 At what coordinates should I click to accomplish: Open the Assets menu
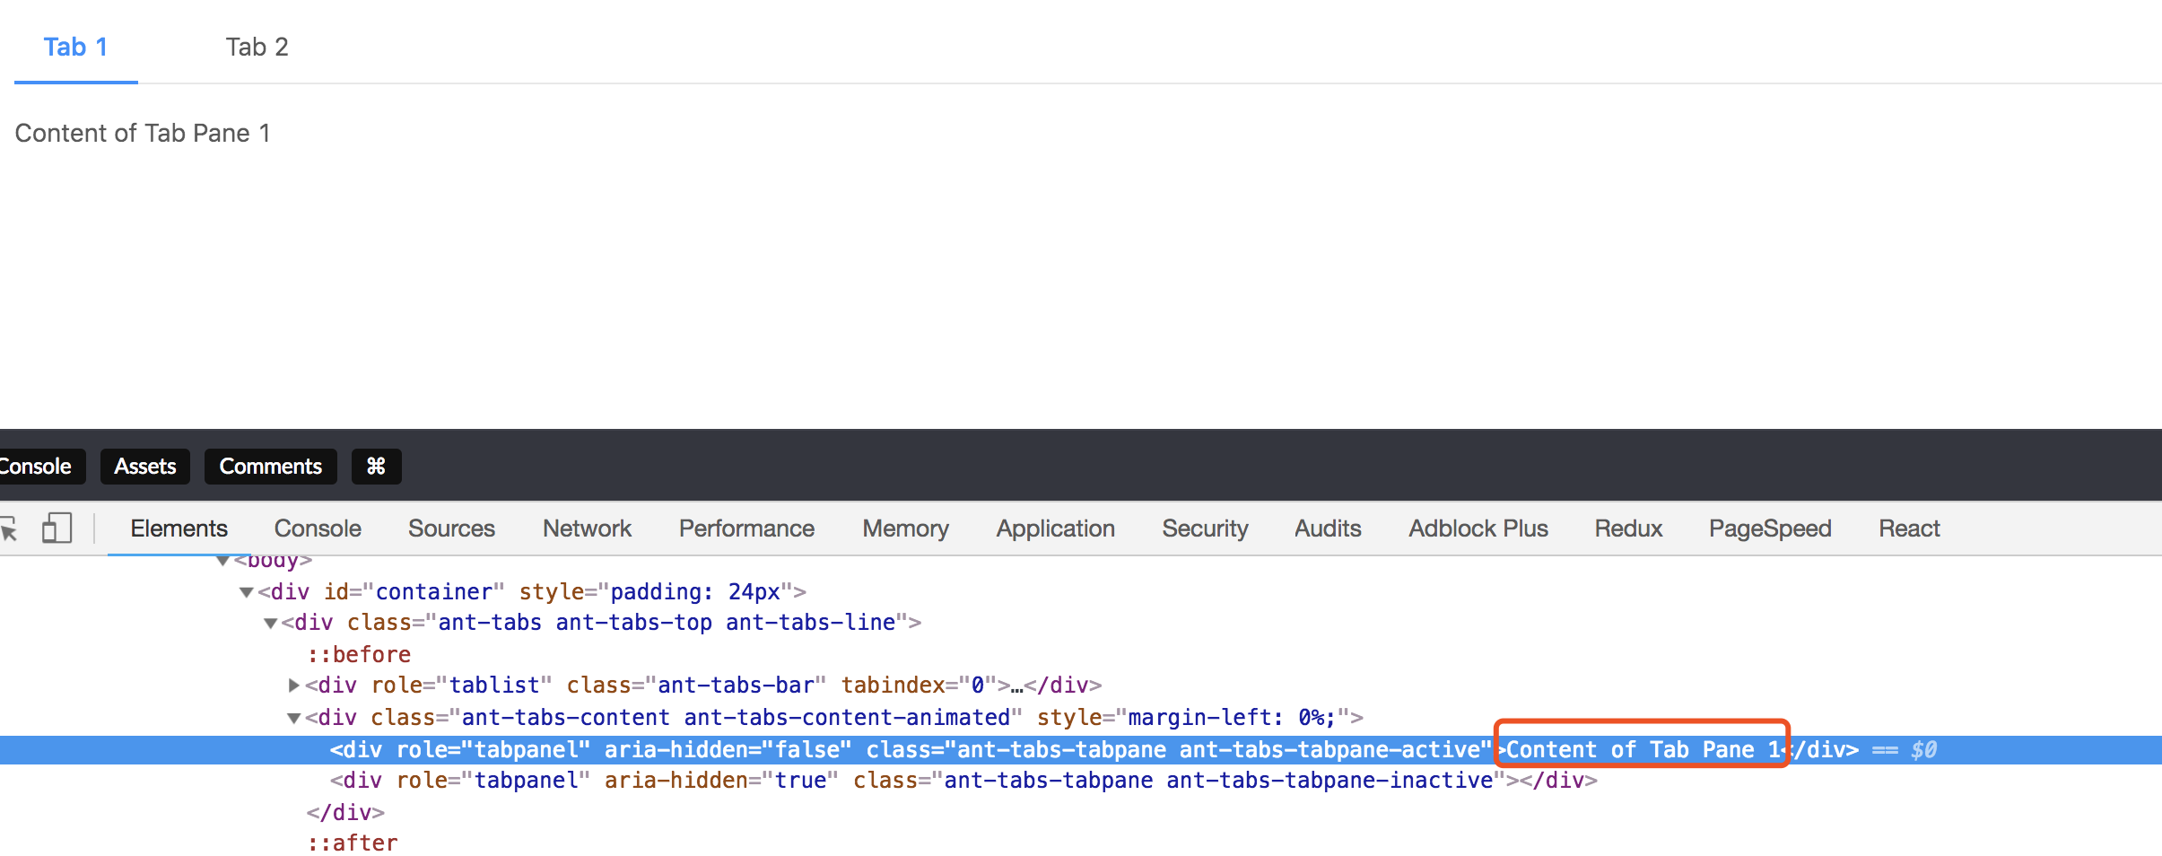pos(144,466)
